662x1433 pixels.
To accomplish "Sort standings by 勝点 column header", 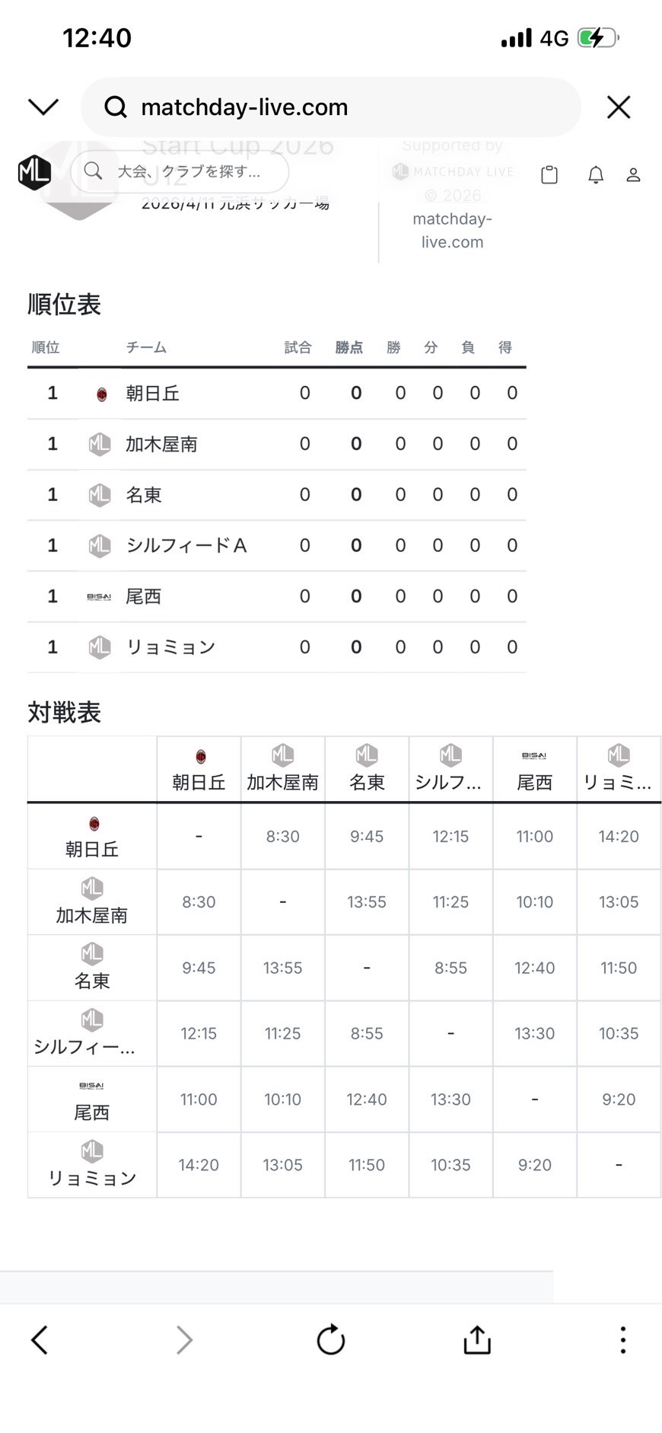I will [349, 348].
